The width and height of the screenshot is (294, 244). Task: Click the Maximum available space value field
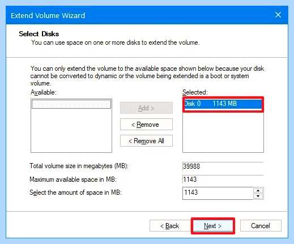(223, 179)
